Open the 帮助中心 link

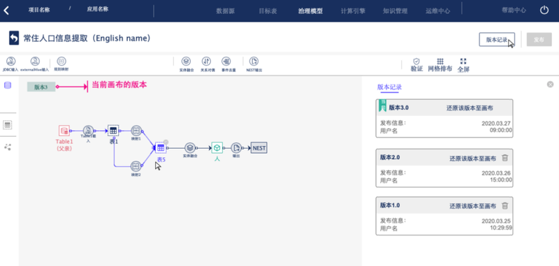point(514,10)
